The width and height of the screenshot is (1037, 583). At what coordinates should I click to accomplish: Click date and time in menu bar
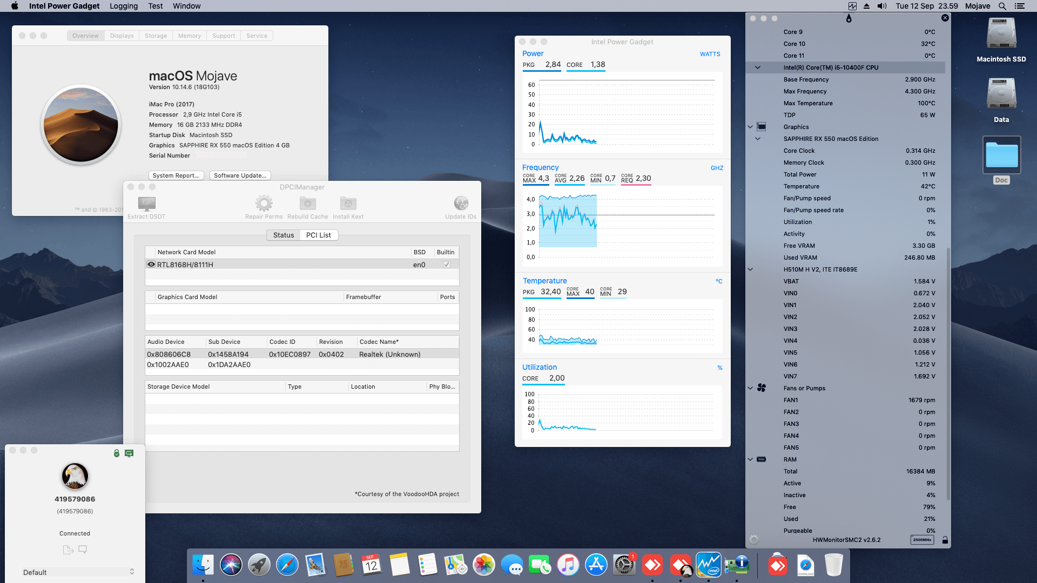point(927,6)
